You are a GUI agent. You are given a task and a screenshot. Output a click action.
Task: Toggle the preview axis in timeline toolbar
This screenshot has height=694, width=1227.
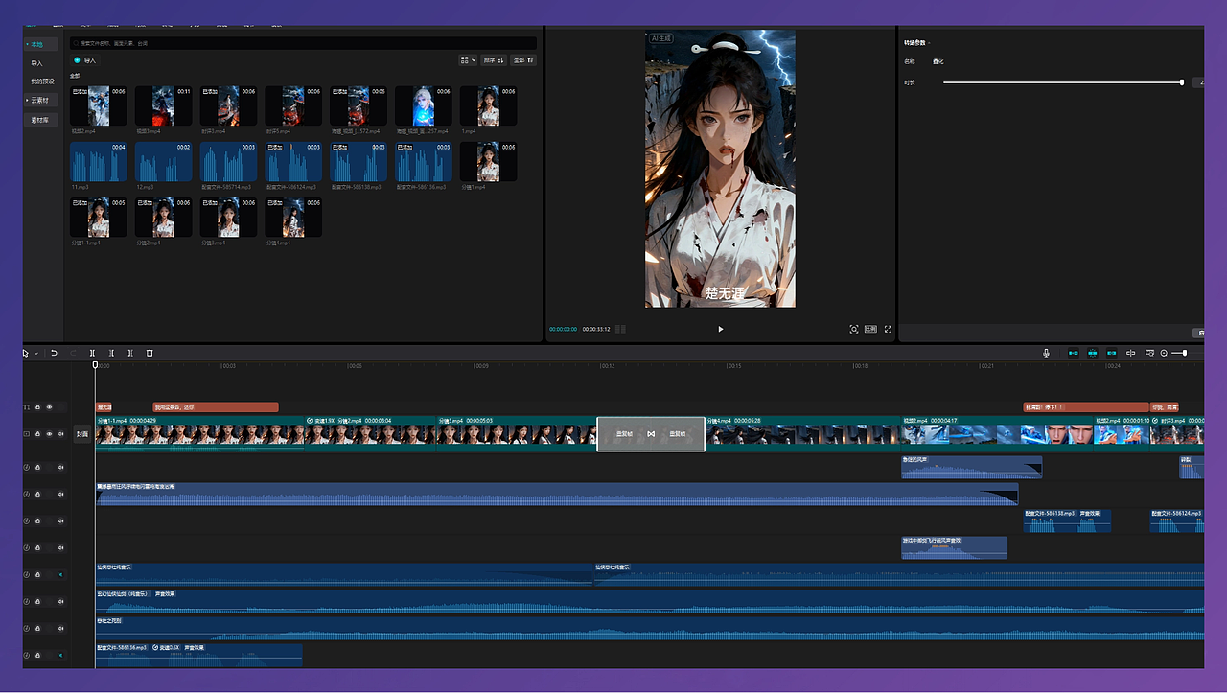pyautogui.click(x=1131, y=353)
